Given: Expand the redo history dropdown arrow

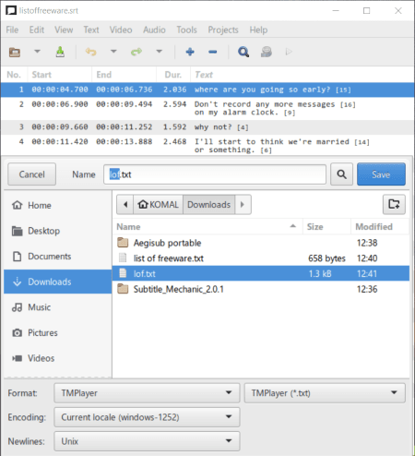Looking at the screenshot, I should tap(160, 52).
